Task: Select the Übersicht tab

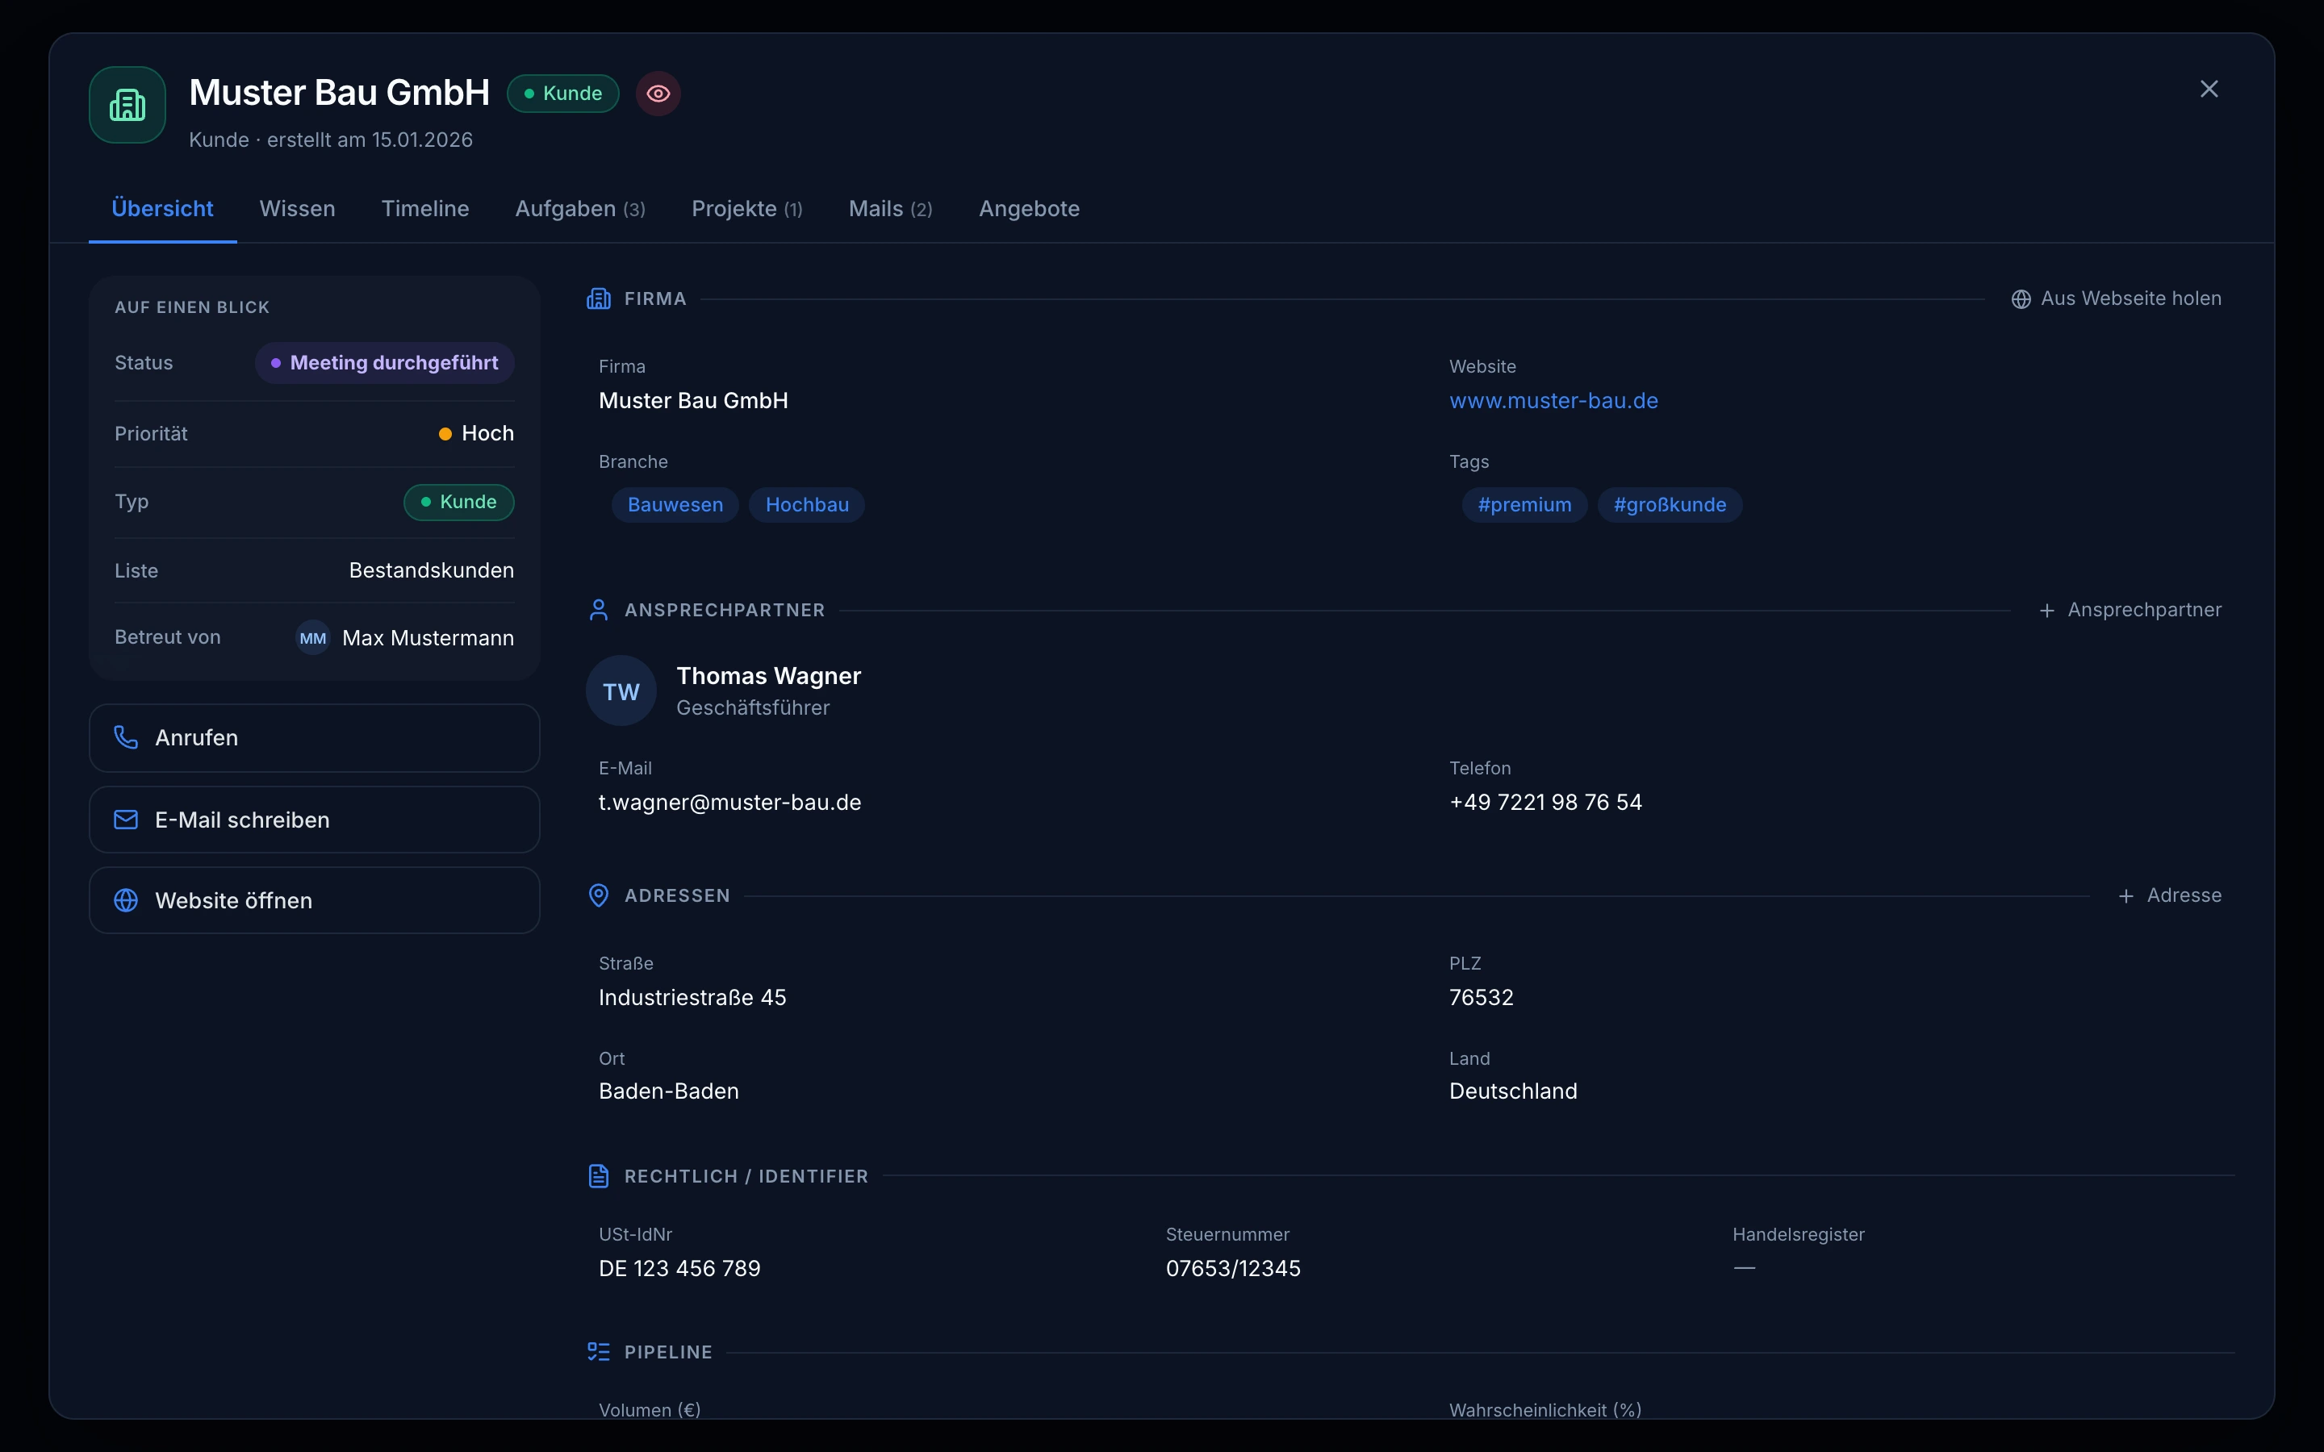Action: tap(162, 208)
